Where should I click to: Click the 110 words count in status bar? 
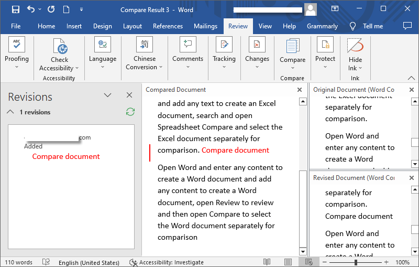tap(18, 262)
